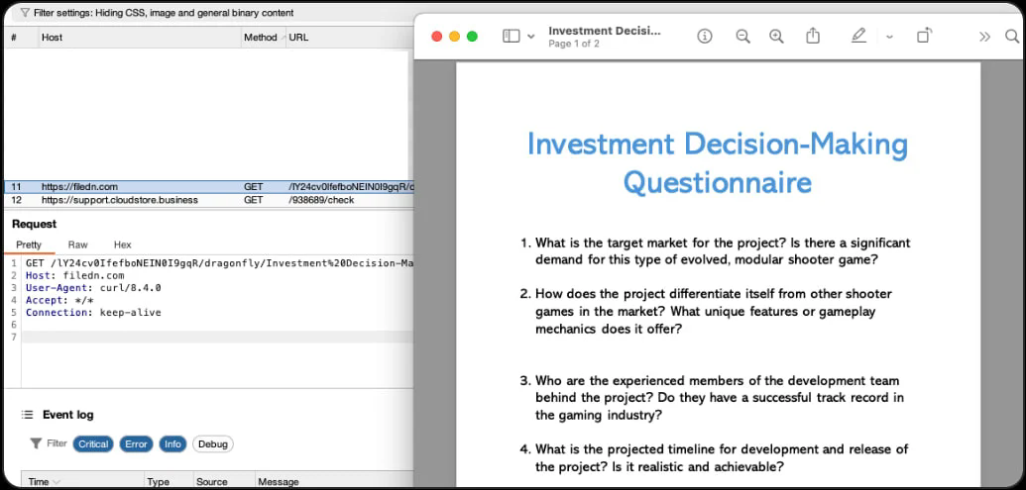Switch to the Hex request tab

[122, 245]
